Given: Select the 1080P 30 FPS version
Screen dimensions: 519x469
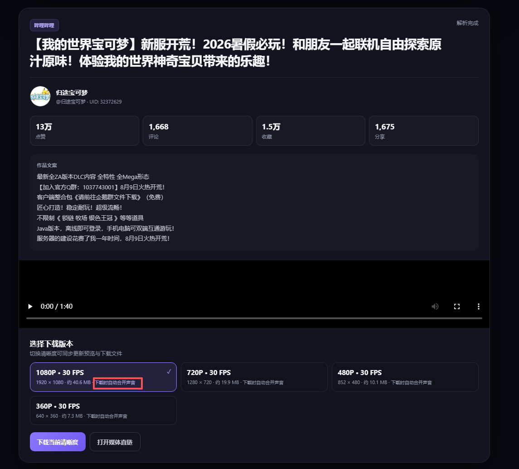Looking at the screenshot, I should [103, 377].
